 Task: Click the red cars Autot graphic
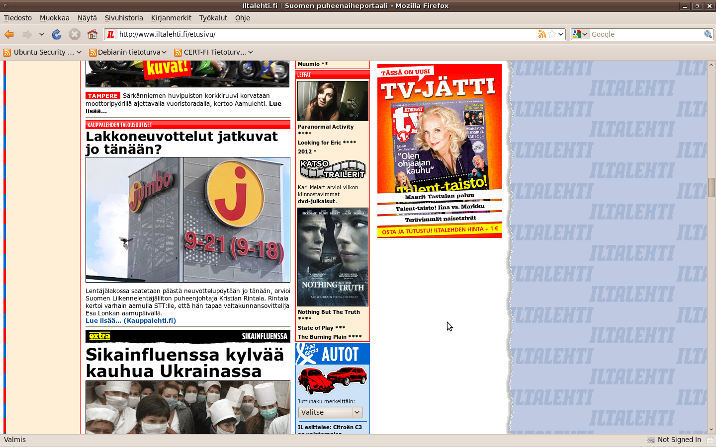(x=332, y=380)
